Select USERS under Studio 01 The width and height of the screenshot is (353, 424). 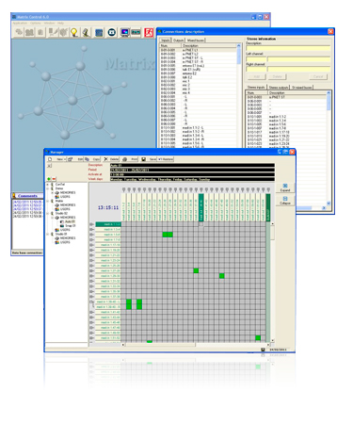(x=65, y=242)
